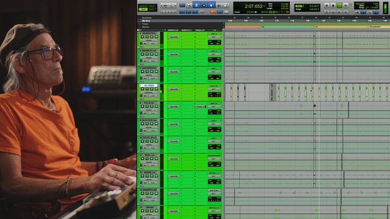Open FILLS track volume view selector
The height and width of the screenshot is (219, 390).
pyautogui.click(x=149, y=109)
